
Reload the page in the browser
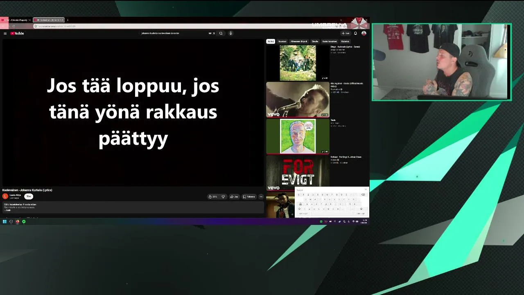14,26
